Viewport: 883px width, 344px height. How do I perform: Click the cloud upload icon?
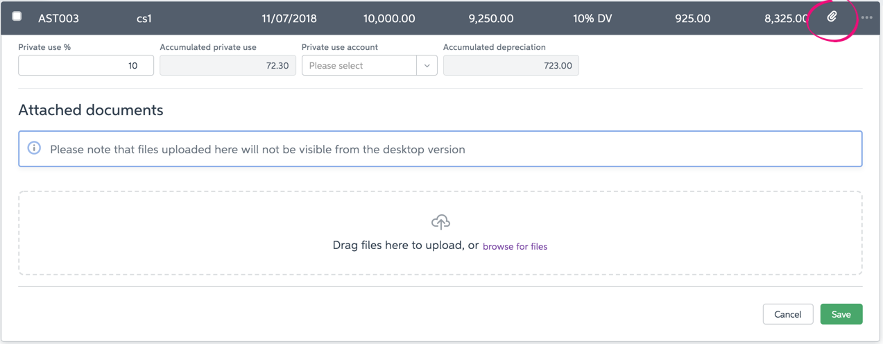coord(440,222)
